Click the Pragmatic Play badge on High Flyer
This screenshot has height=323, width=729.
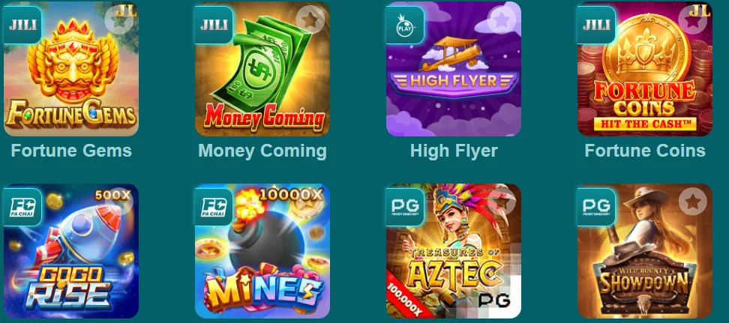[x=406, y=25]
